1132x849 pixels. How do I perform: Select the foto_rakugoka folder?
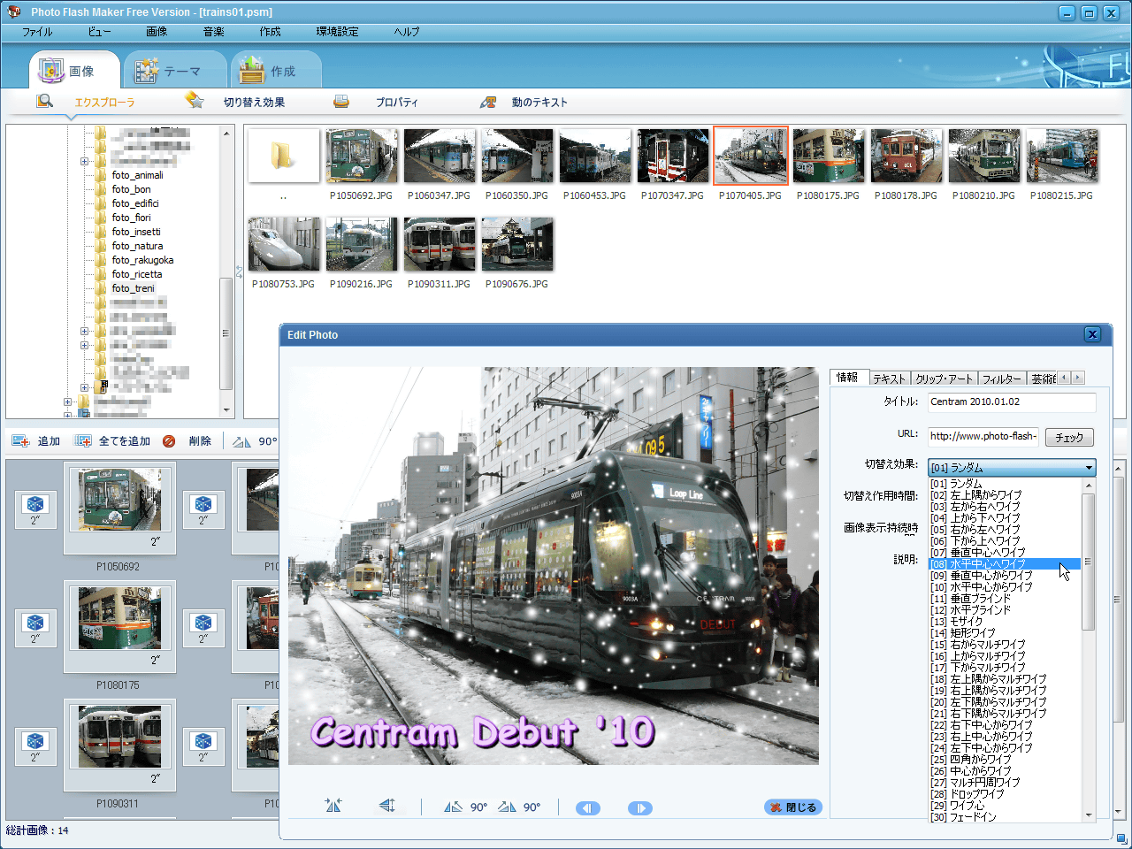pyautogui.click(x=142, y=260)
